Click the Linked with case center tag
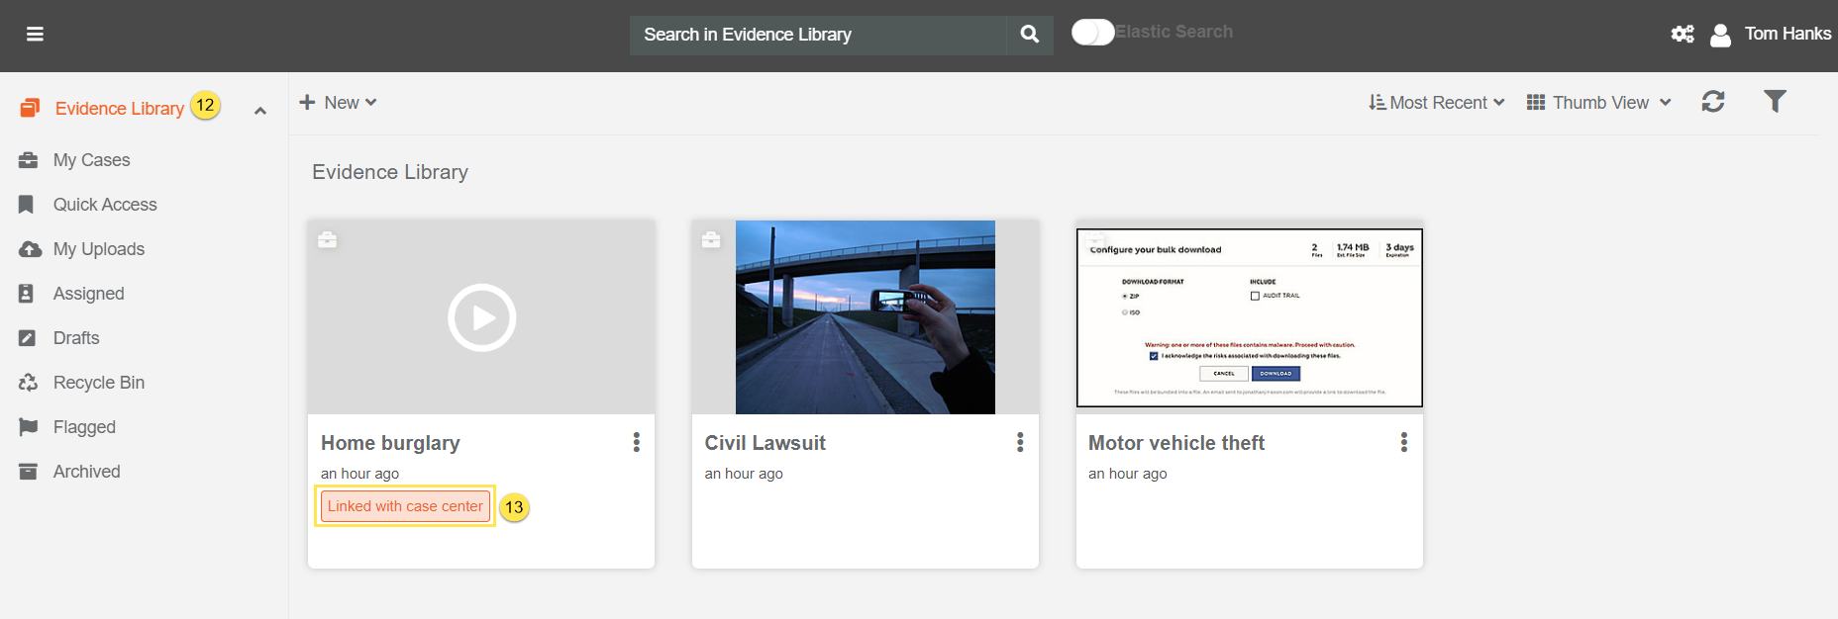This screenshot has width=1838, height=619. pyautogui.click(x=405, y=506)
